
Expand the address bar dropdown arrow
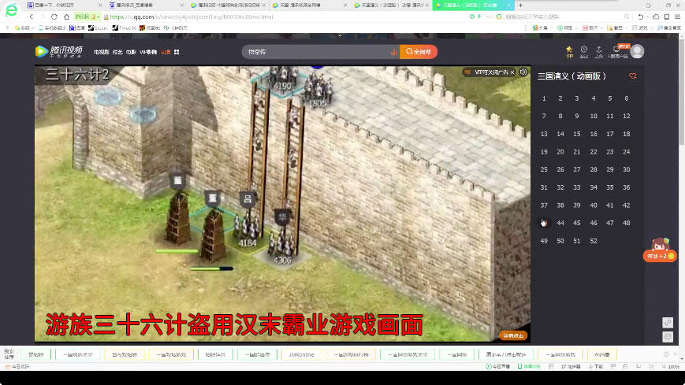click(x=489, y=17)
